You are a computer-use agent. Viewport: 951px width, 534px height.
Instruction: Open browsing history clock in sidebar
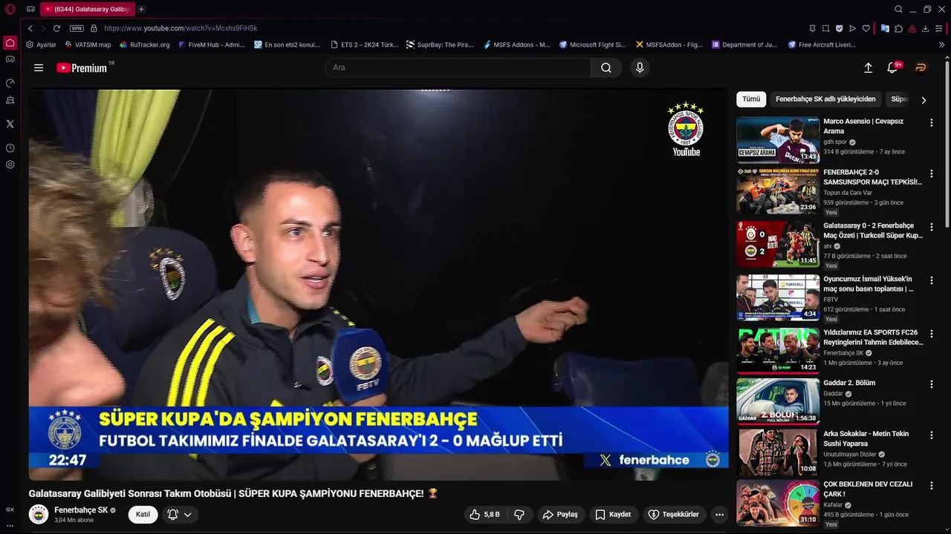[10, 148]
